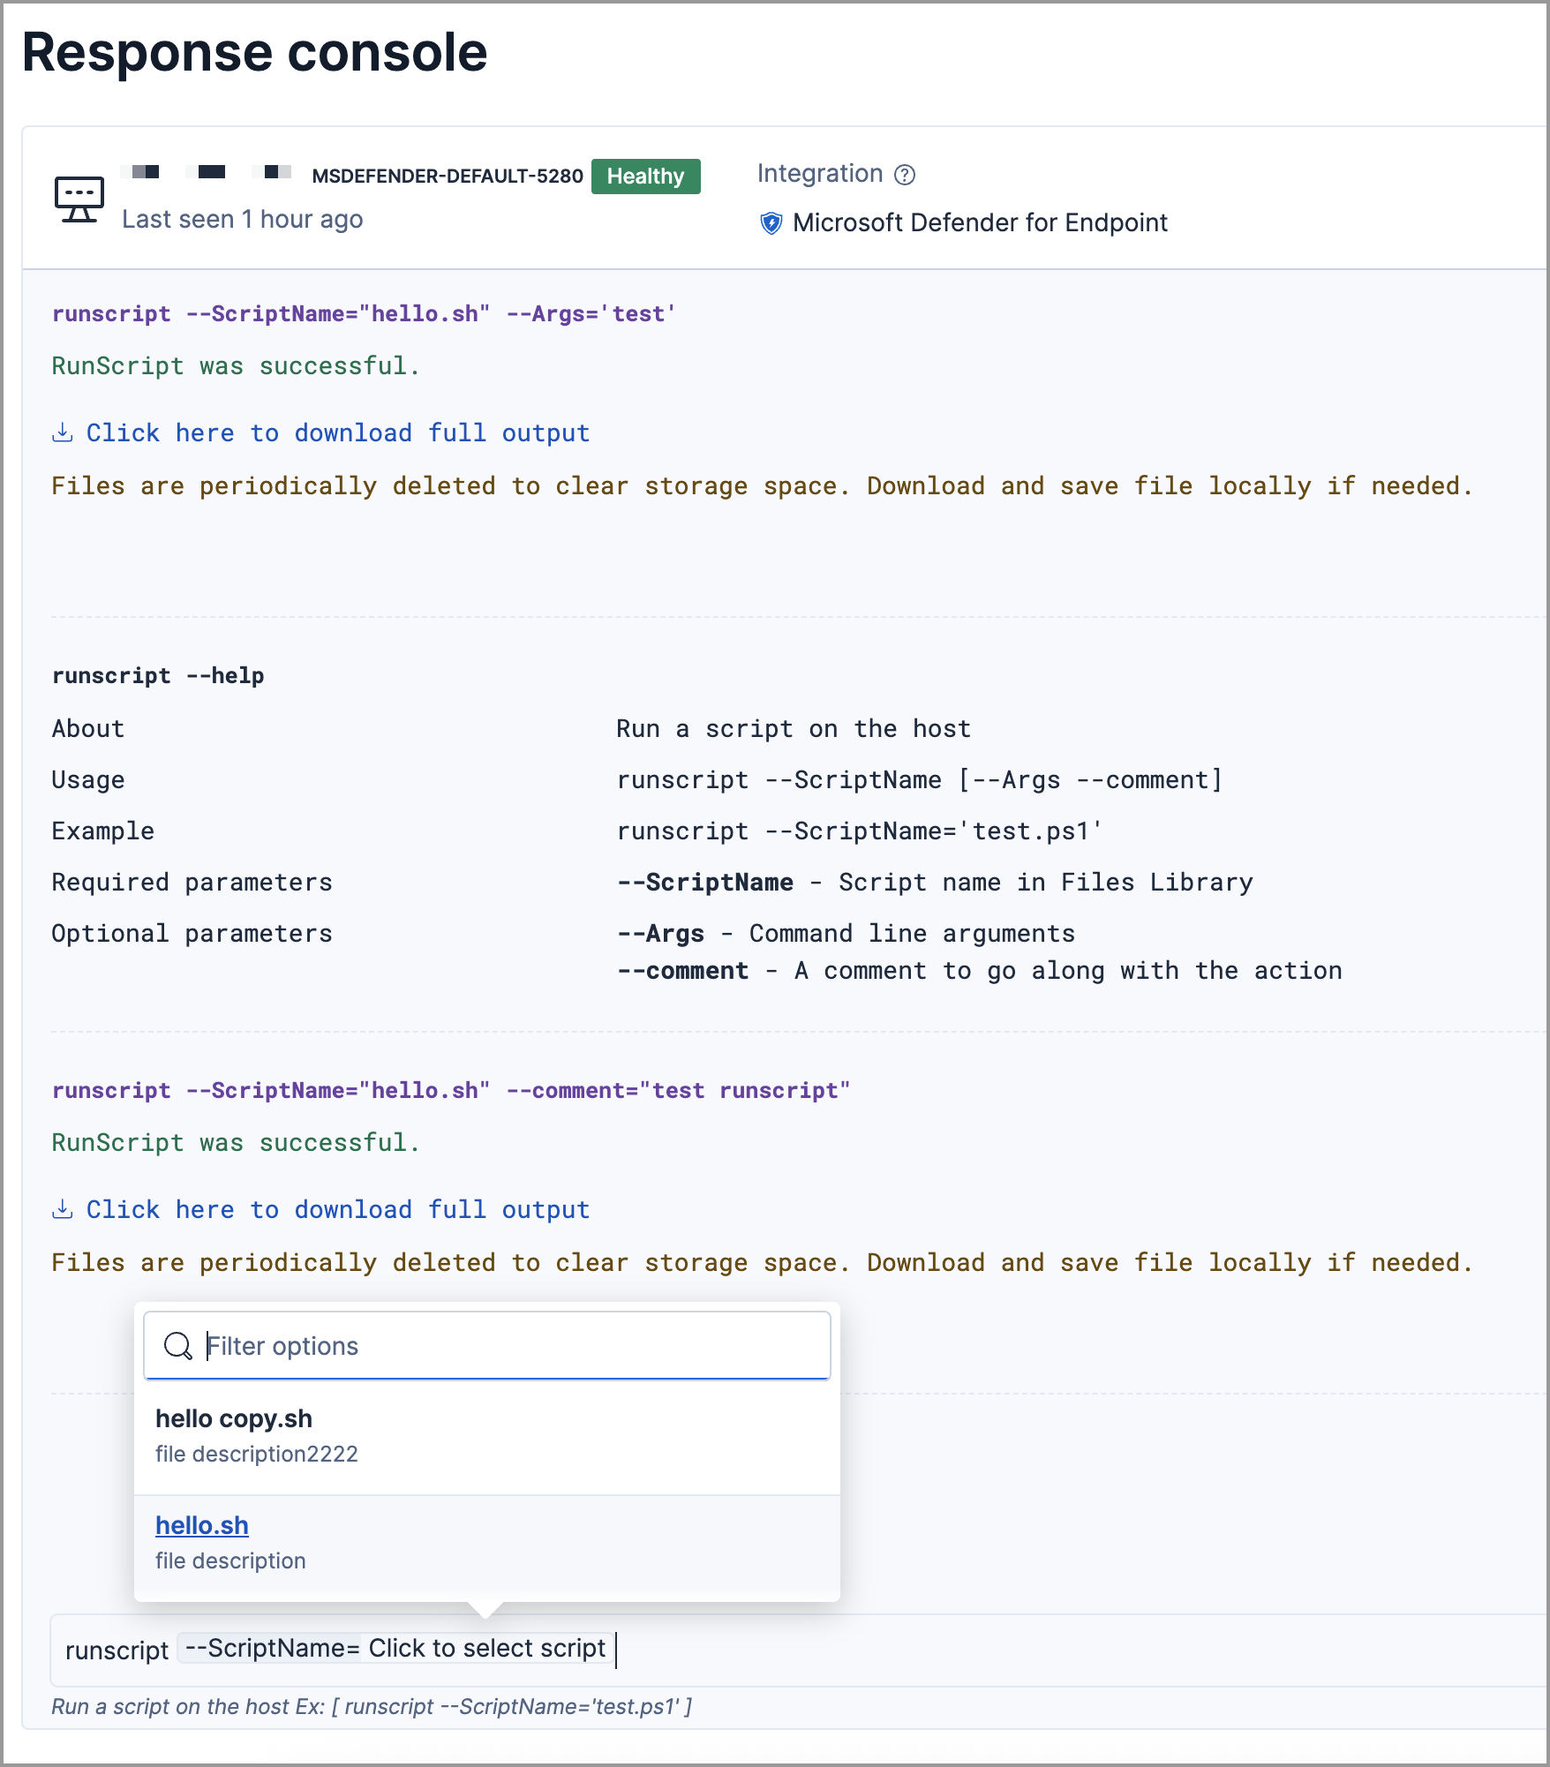Focus the Filter options search field
Image resolution: width=1550 pixels, height=1767 pixels.
coord(512,1346)
